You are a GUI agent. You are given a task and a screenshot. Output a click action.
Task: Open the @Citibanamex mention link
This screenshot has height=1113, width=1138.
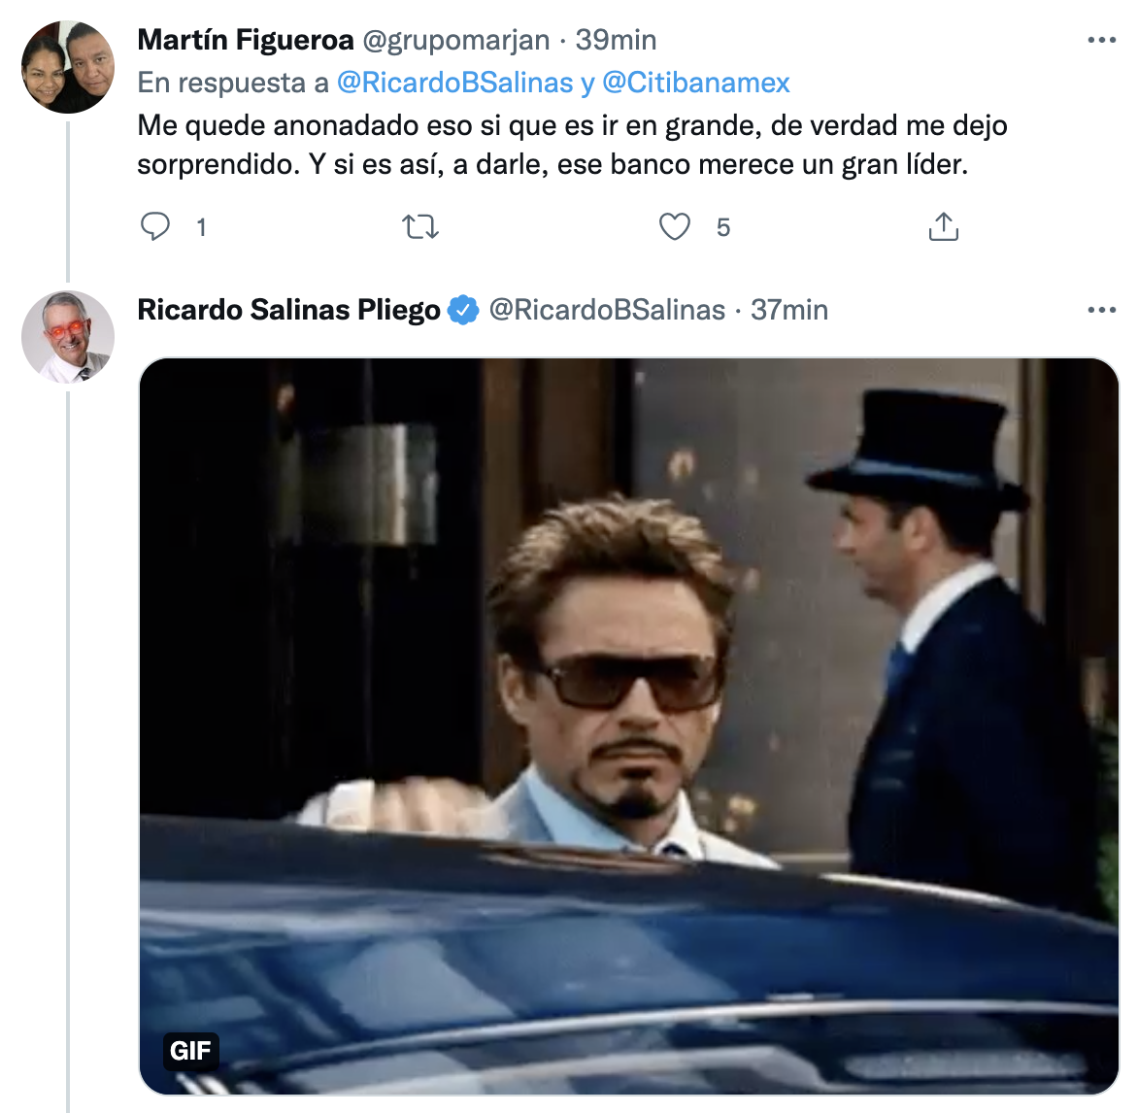click(696, 83)
